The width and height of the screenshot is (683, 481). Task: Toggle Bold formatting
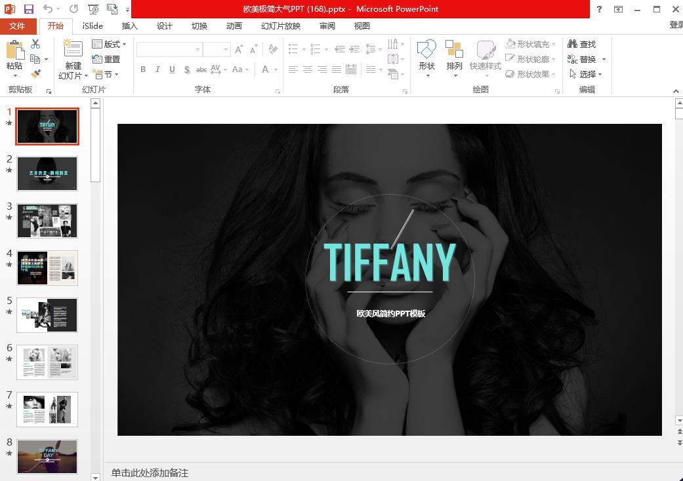[x=143, y=69]
